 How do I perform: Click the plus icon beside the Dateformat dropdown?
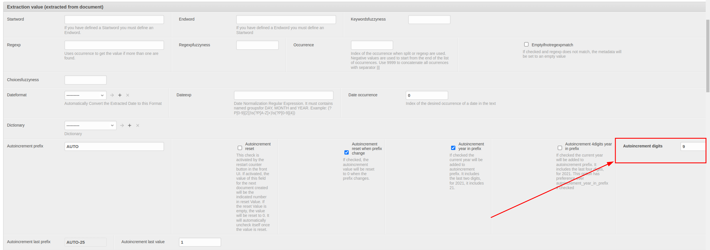(120, 95)
